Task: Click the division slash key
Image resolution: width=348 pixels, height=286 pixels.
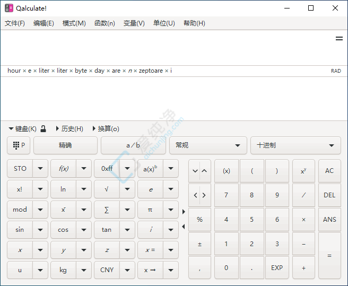Action: coord(303,195)
